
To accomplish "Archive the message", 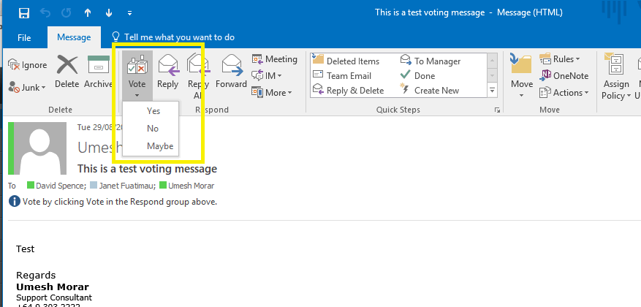I will [99, 72].
